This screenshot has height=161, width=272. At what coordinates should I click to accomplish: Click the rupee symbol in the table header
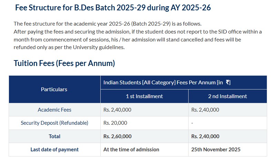(228, 82)
